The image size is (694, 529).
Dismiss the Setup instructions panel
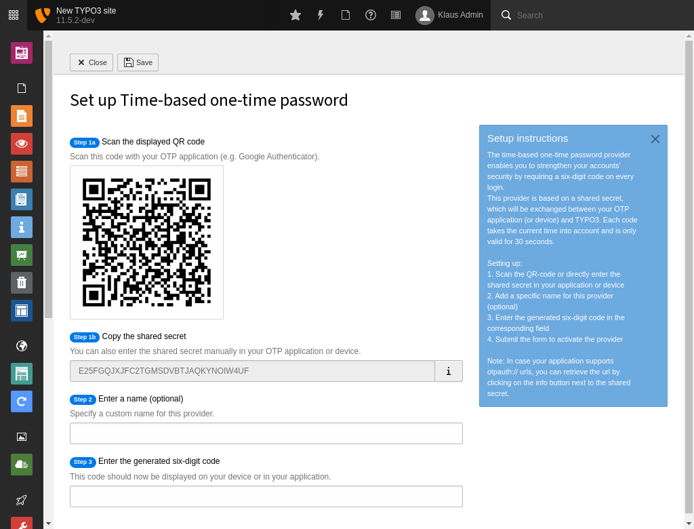[655, 139]
